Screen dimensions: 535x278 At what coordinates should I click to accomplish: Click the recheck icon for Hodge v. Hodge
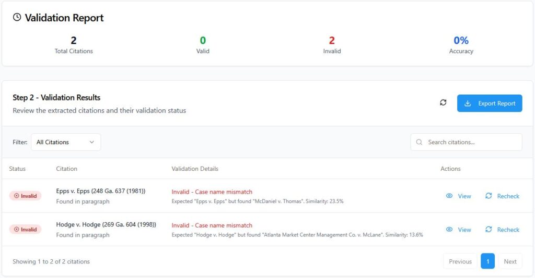pos(489,229)
